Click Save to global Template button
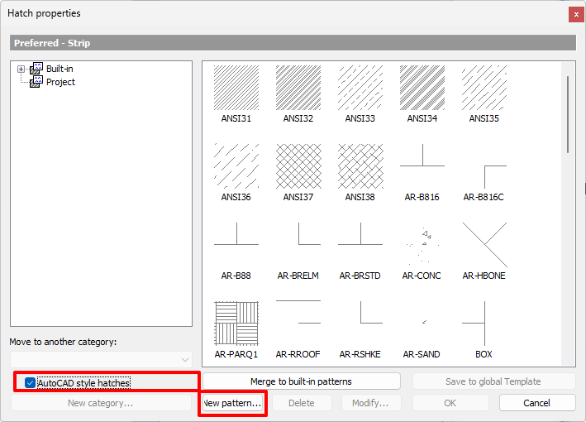The width and height of the screenshot is (586, 422). pos(493,381)
